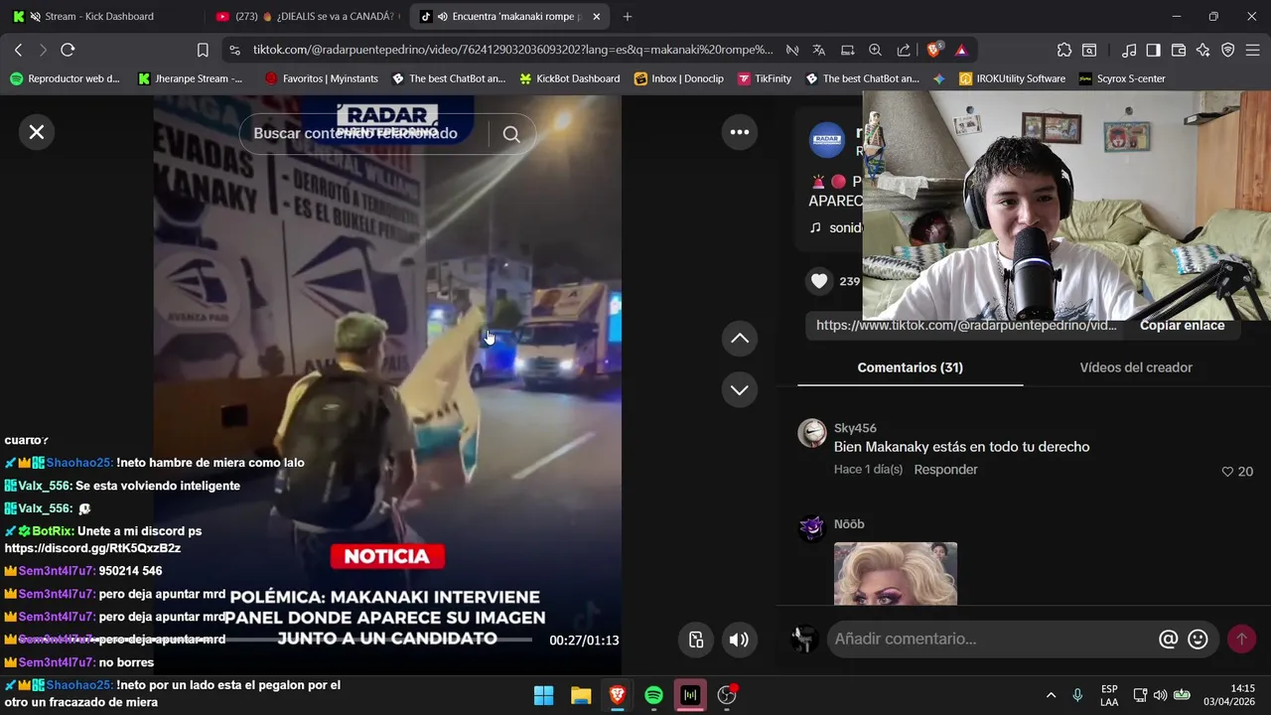Toggle the TikTok tab audio speaker icon
Screen dimensions: 1271x715
pos(441,17)
